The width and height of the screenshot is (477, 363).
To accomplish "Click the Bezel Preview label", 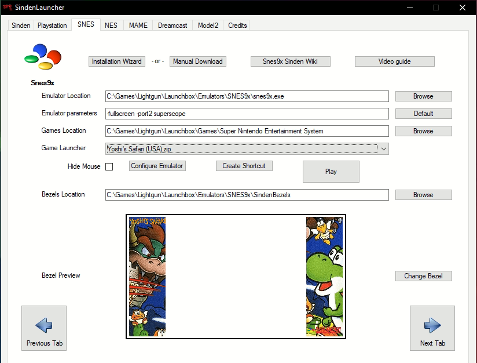I will (x=61, y=275).
